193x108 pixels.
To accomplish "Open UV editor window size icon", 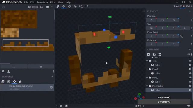I will [42, 7].
